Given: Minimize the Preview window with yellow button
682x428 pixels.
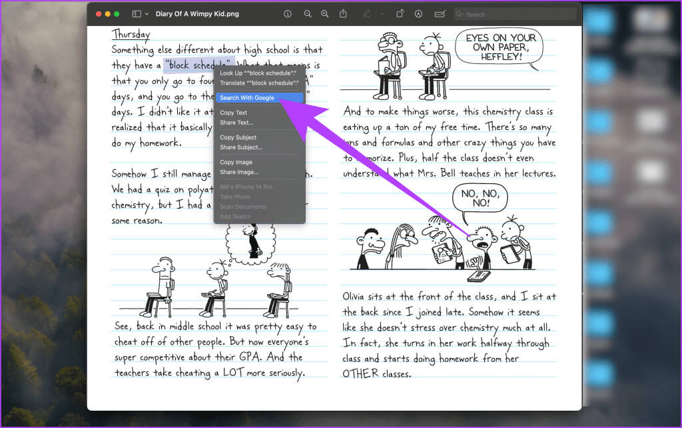Looking at the screenshot, I should click(x=107, y=14).
